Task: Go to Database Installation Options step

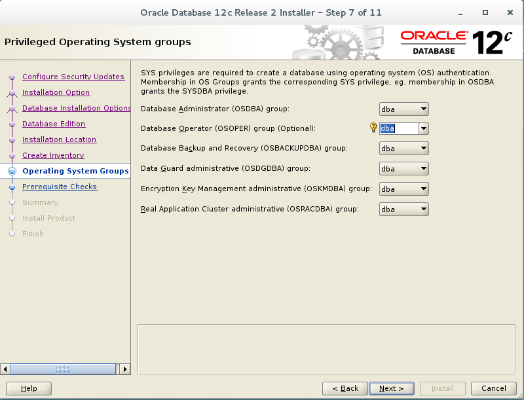Action: click(x=76, y=108)
